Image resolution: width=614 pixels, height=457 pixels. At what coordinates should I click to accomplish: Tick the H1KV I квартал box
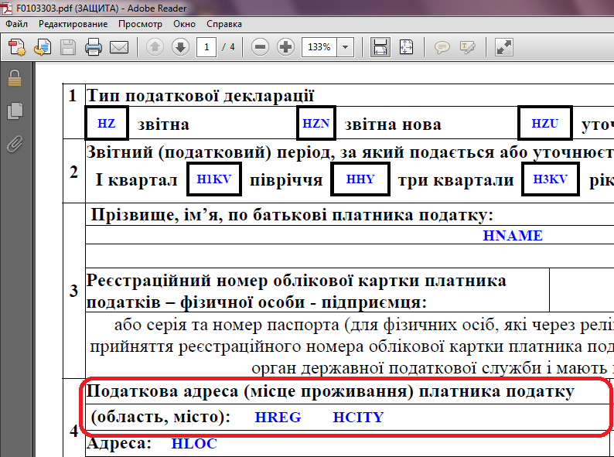click(x=214, y=179)
